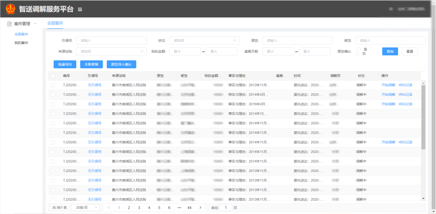The height and width of the screenshot is (214, 436).
Task: Click the 智送调解服务平台 title
Action: [x=46, y=9]
